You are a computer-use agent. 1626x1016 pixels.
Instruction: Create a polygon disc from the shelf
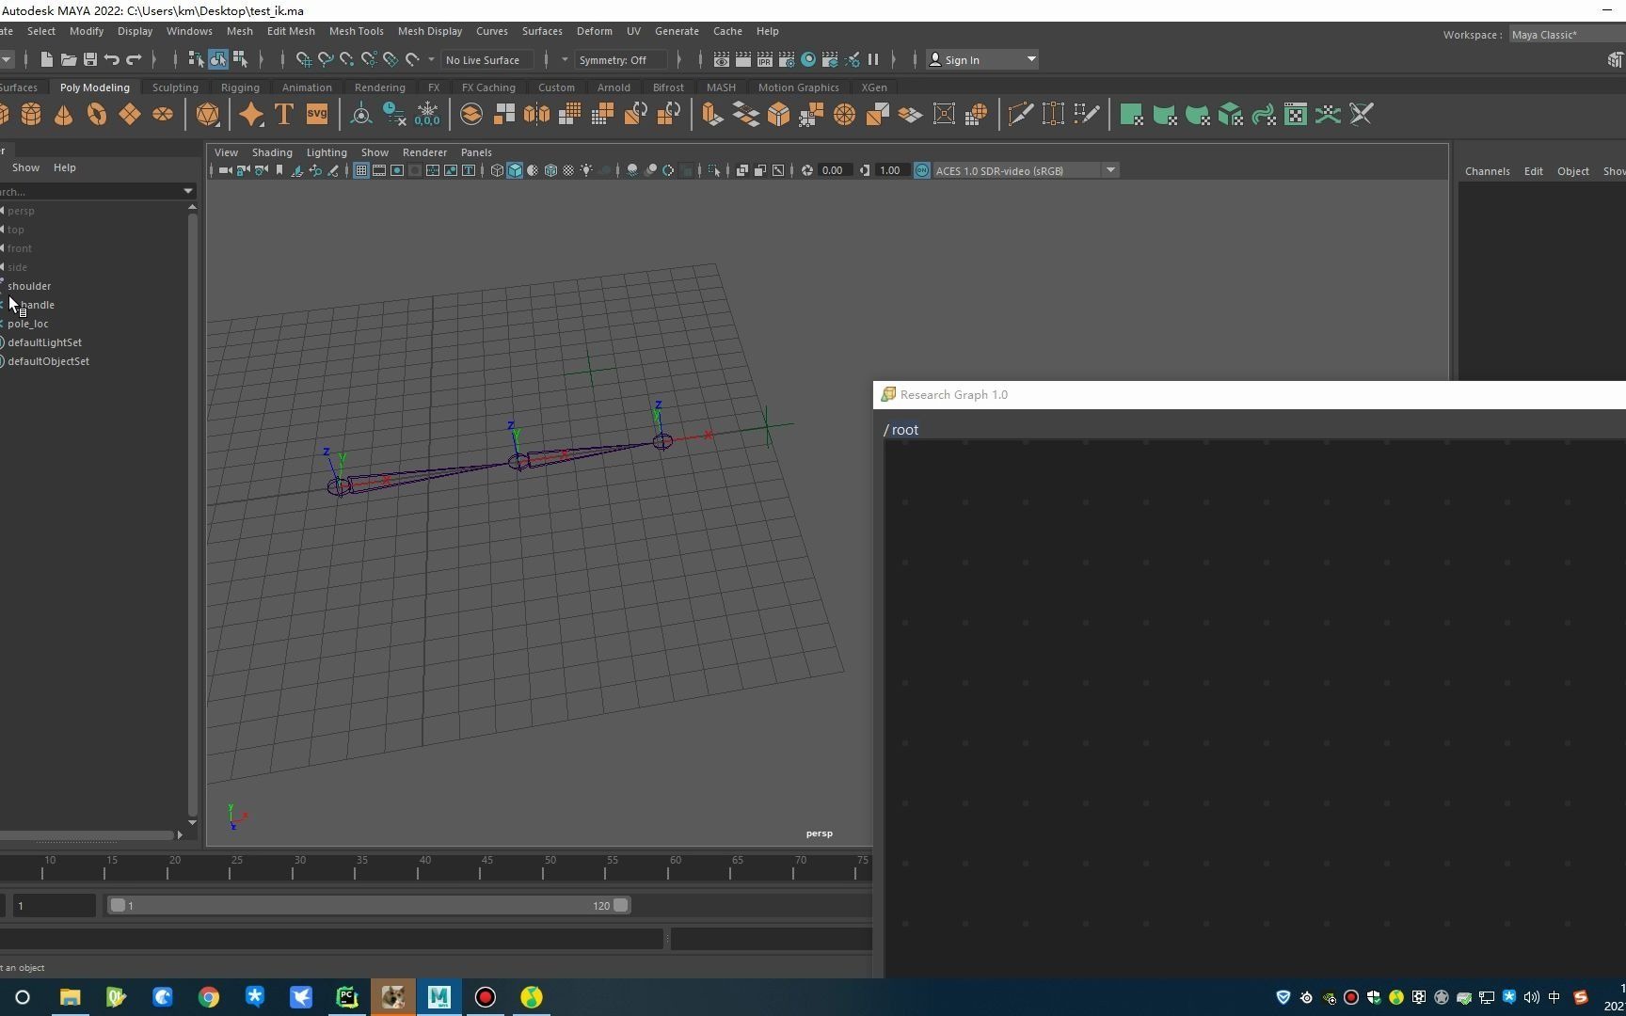point(163,115)
